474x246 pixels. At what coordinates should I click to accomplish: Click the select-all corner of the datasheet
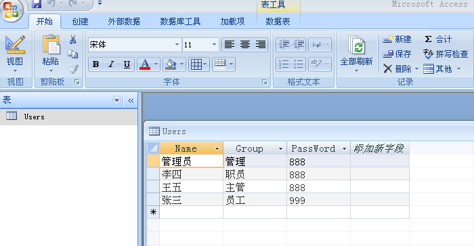[153, 148]
